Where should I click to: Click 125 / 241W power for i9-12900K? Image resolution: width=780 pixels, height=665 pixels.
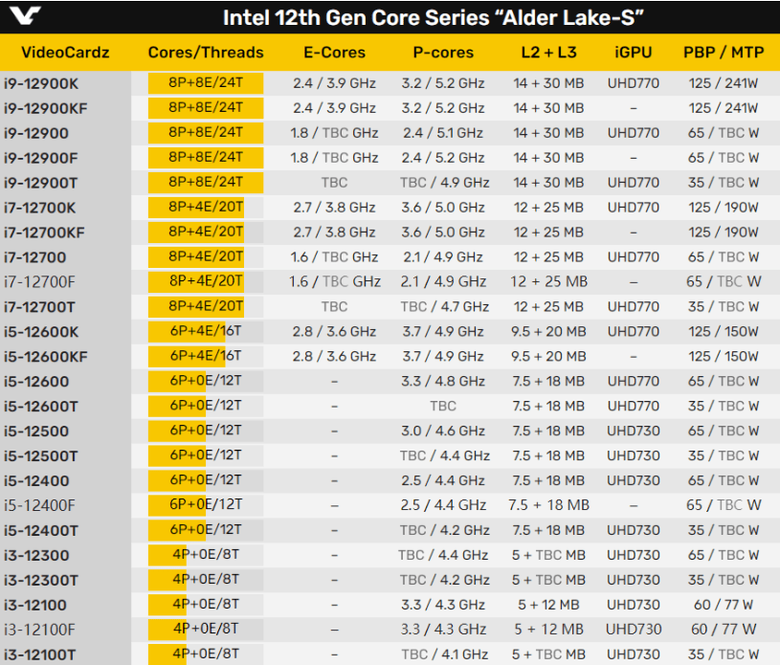(x=724, y=83)
